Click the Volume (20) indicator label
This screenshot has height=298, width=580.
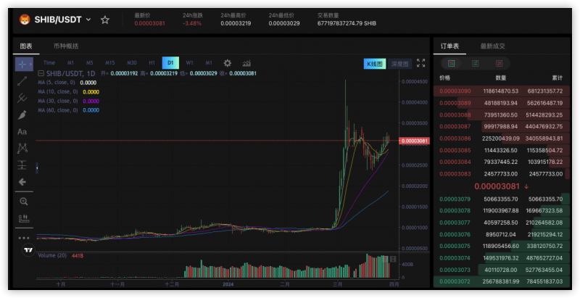52,255
